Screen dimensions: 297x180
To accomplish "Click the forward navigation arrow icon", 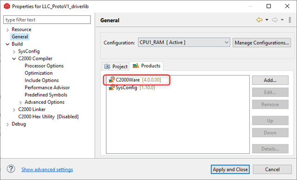I will tap(275, 19).
